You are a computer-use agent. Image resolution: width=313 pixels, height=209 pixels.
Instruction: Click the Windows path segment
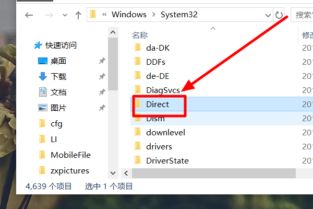129,15
